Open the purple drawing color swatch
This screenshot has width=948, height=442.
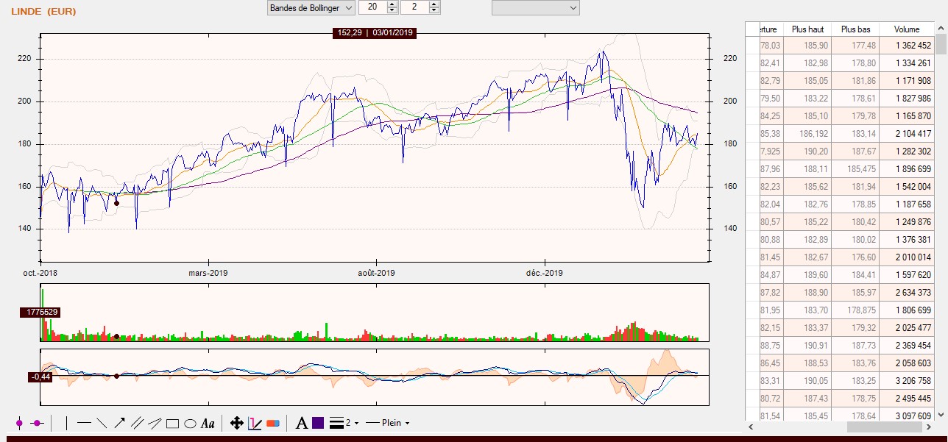pyautogui.click(x=318, y=423)
